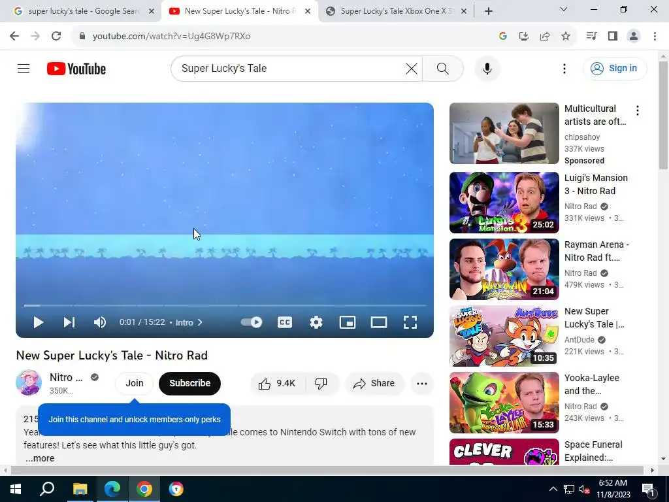Toggle the browser side panel
This screenshot has height=502, width=669.
613,36
